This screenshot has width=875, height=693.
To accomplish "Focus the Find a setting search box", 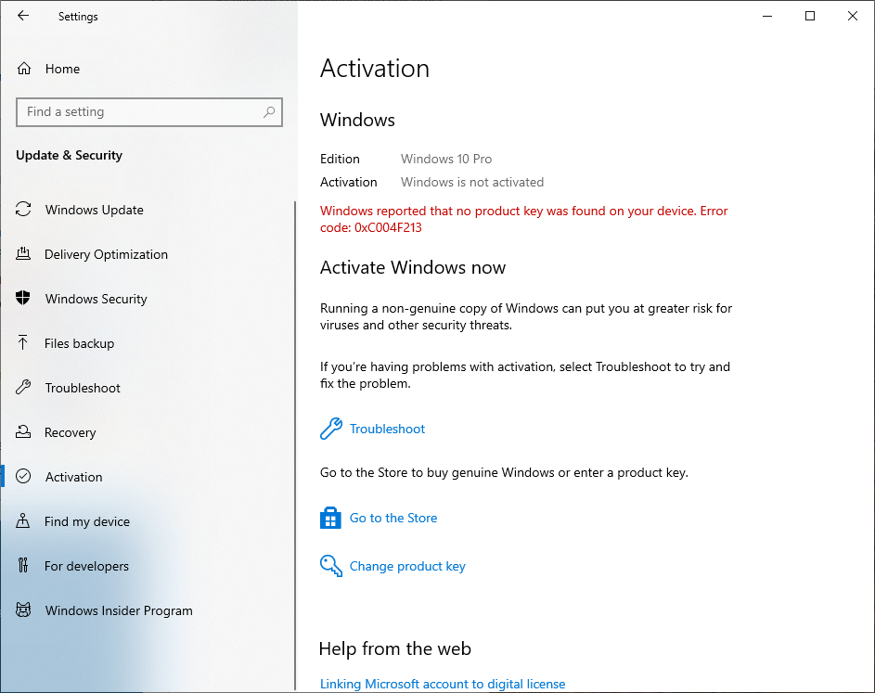I will (x=149, y=112).
